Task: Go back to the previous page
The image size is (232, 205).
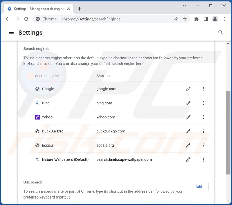Action: pos(8,19)
